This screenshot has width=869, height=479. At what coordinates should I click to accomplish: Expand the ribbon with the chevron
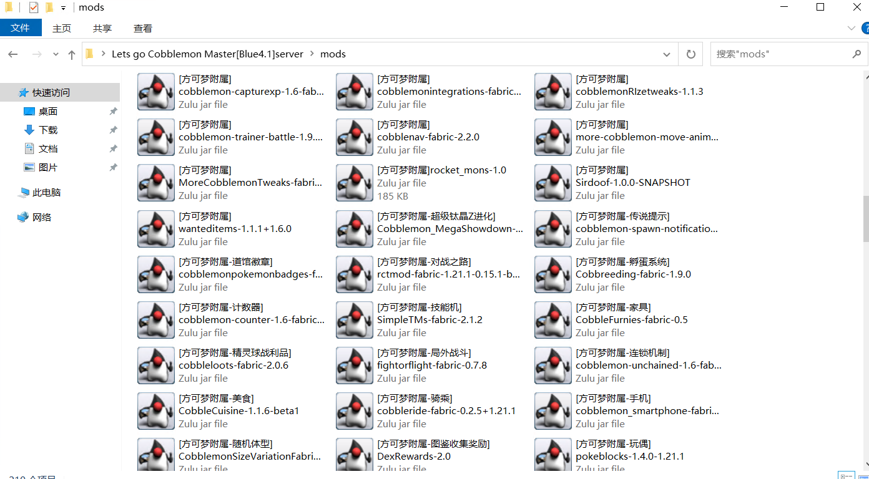[852, 28]
